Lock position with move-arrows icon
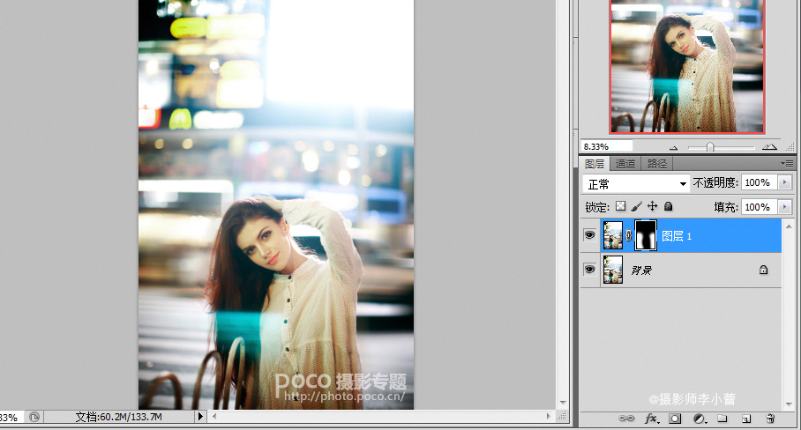Image resolution: width=801 pixels, height=430 pixels. point(652,206)
